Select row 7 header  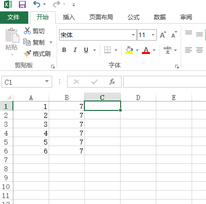click(x=6, y=160)
